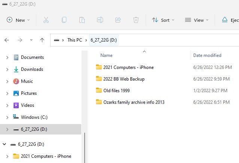Screen dimensions: 239x163
Task: Click the Copy icon in toolbar
Action: pos(64,20)
